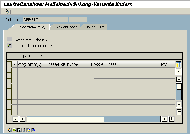Click the blue track area of horizontal scrollbar

point(132,119)
